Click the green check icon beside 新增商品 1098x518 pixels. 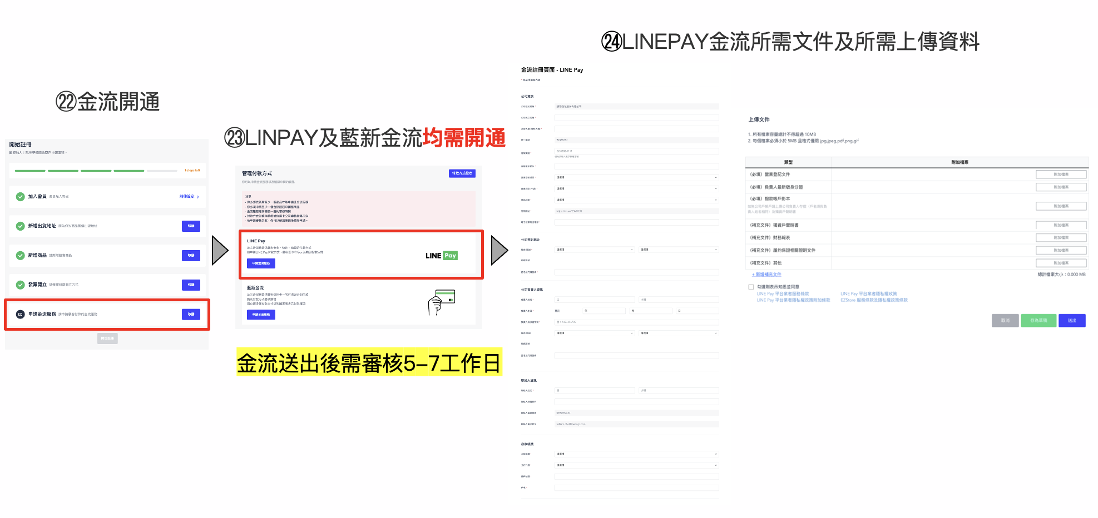pos(21,256)
